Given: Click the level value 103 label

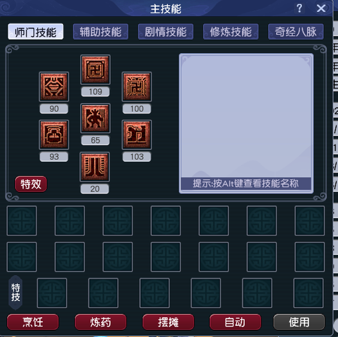Looking at the screenshot, I should coord(137,157).
